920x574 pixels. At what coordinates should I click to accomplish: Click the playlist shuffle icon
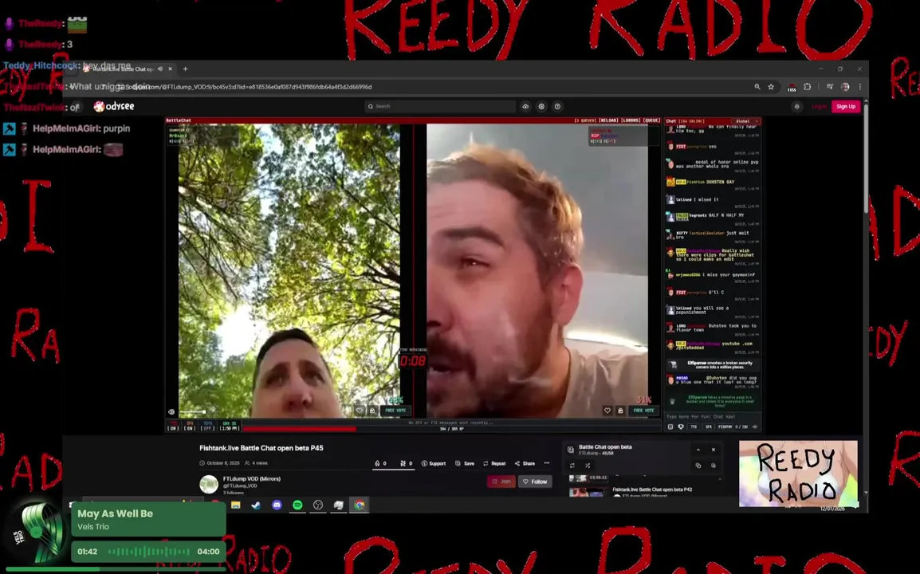click(x=588, y=466)
